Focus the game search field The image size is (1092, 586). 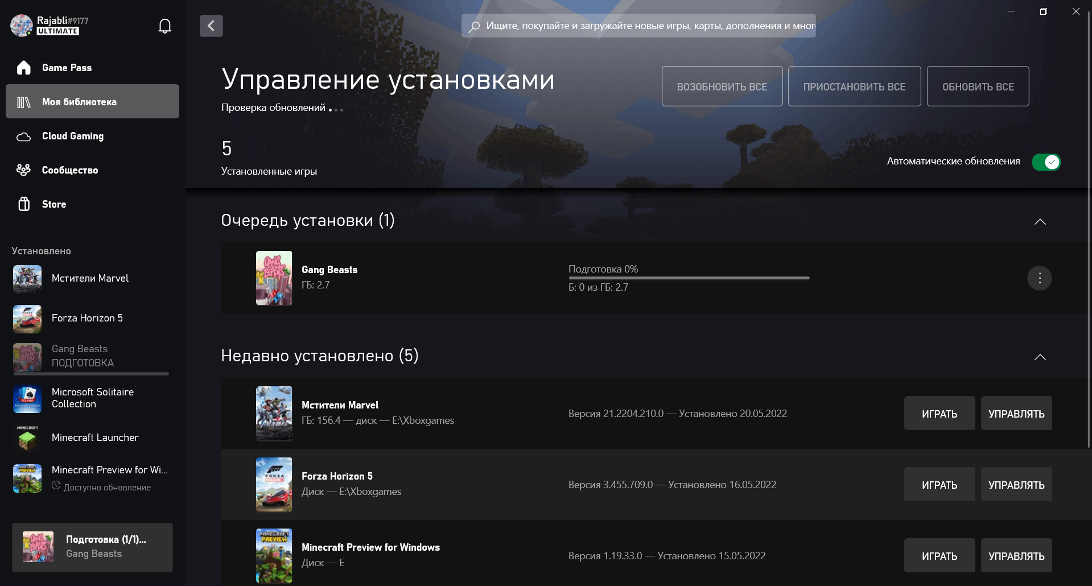[638, 26]
